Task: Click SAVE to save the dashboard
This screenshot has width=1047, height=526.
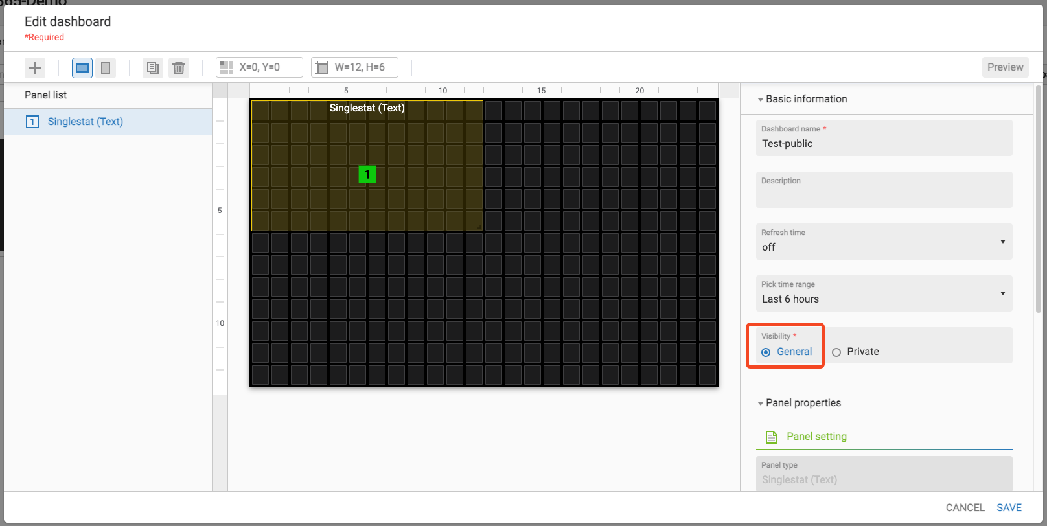Action: coord(1009,508)
